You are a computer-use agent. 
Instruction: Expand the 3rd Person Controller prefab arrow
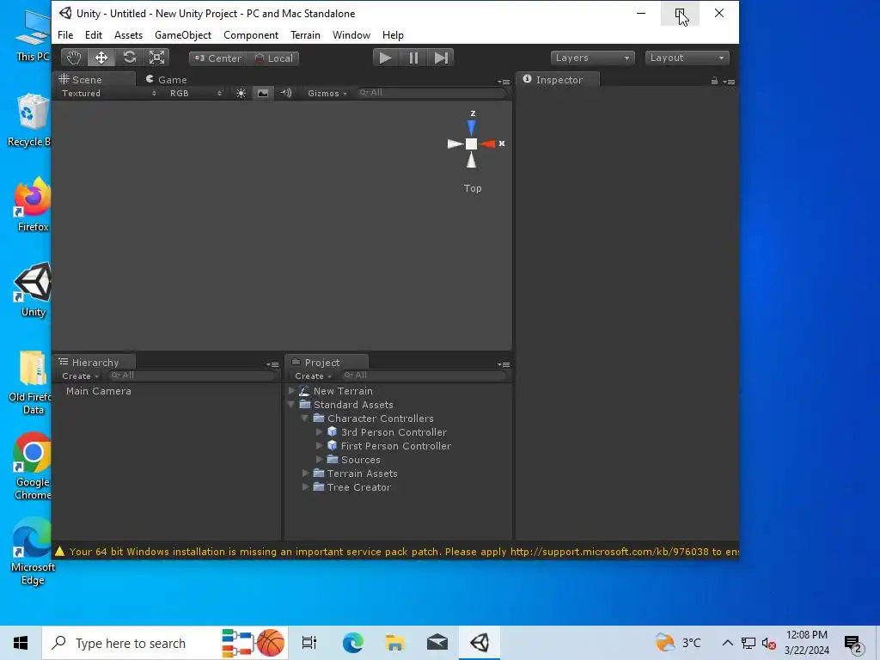(x=319, y=431)
